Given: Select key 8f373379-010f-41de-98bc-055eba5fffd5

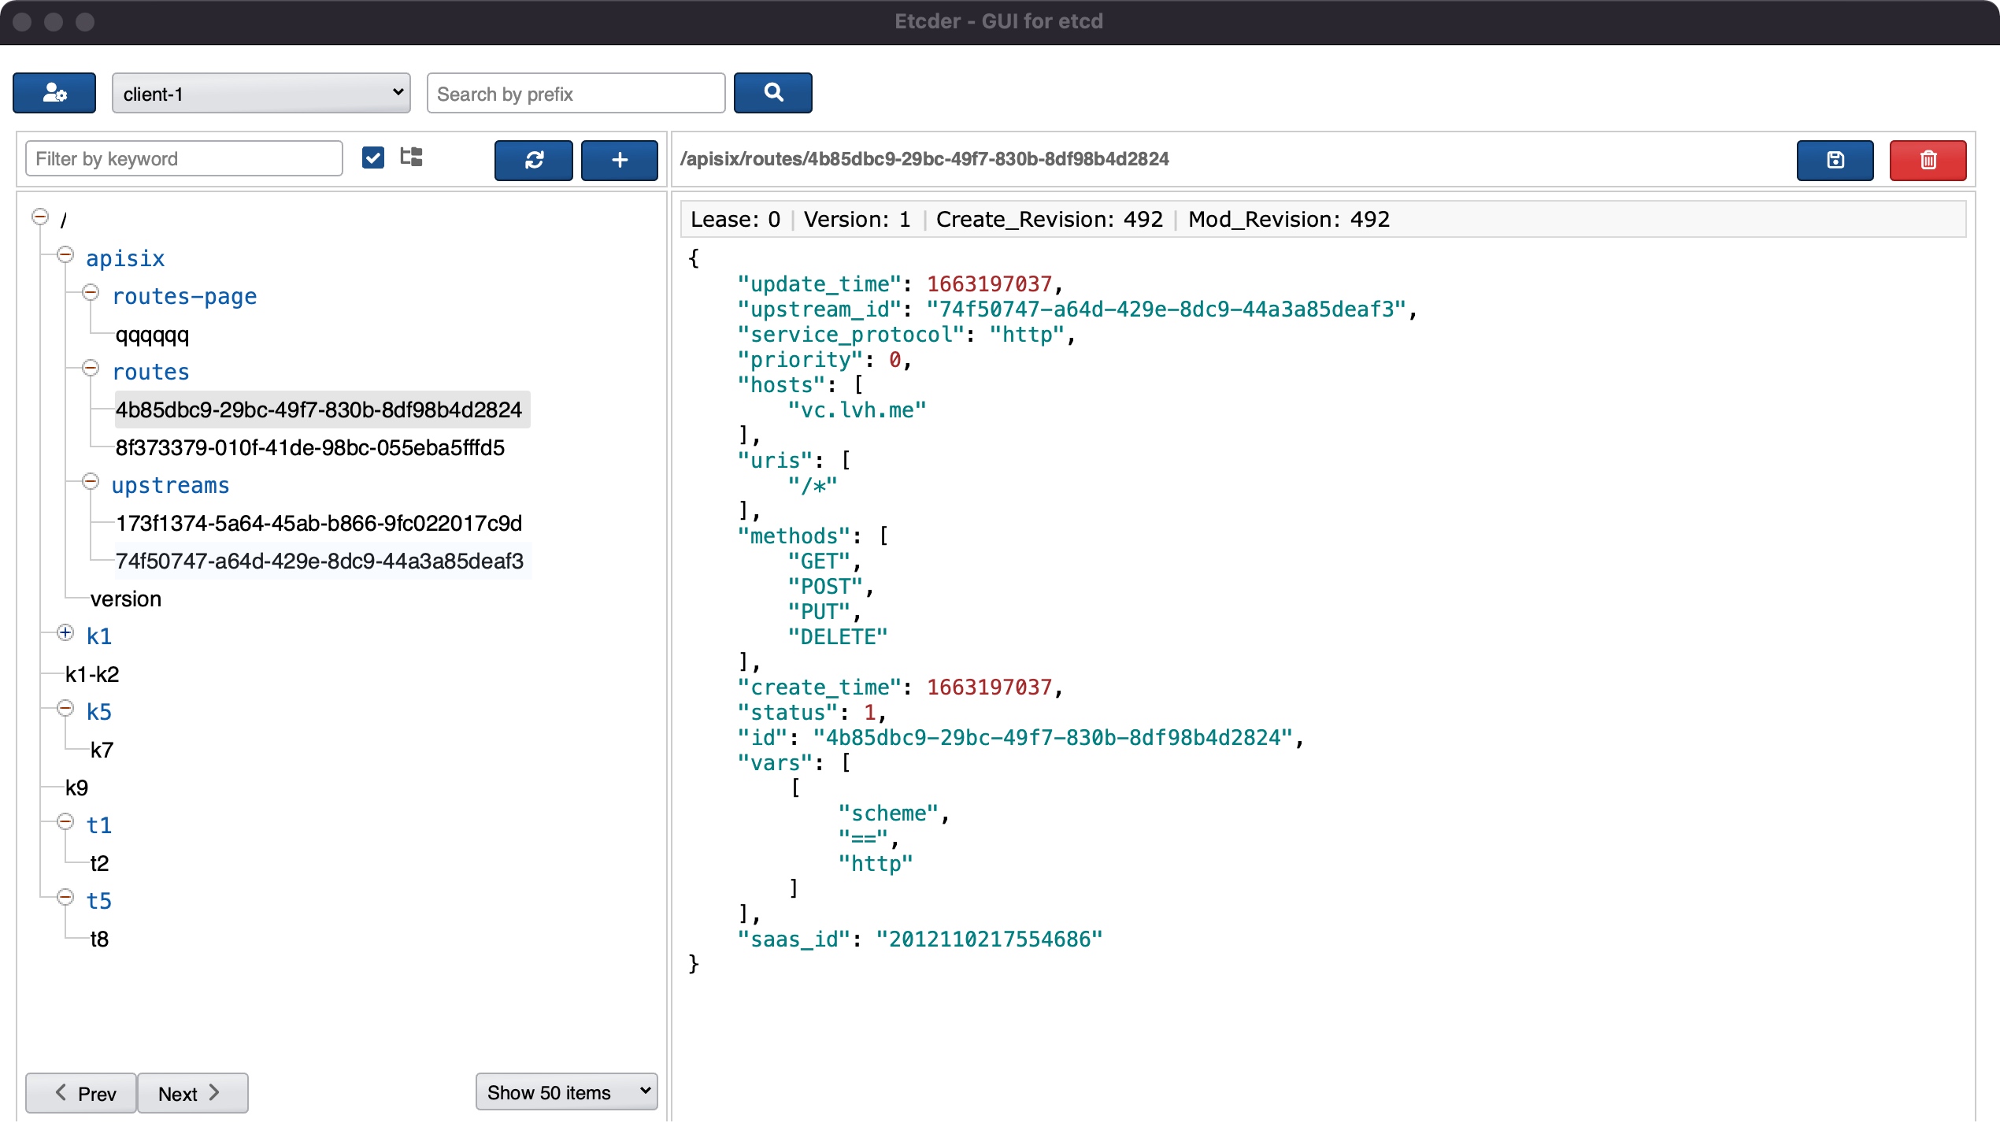Looking at the screenshot, I should pyautogui.click(x=309, y=447).
